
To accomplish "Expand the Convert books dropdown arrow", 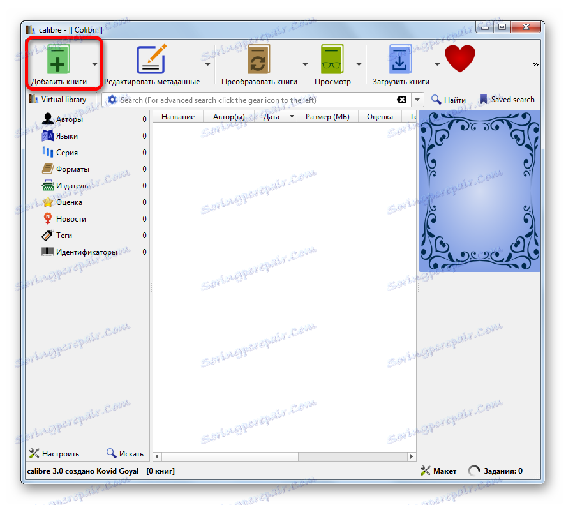I will 306,64.
